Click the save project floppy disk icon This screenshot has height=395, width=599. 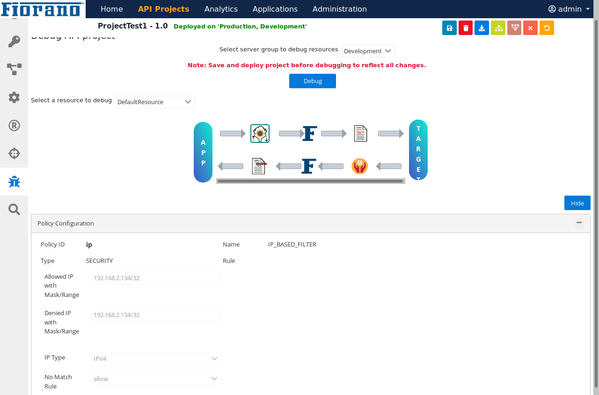449,28
